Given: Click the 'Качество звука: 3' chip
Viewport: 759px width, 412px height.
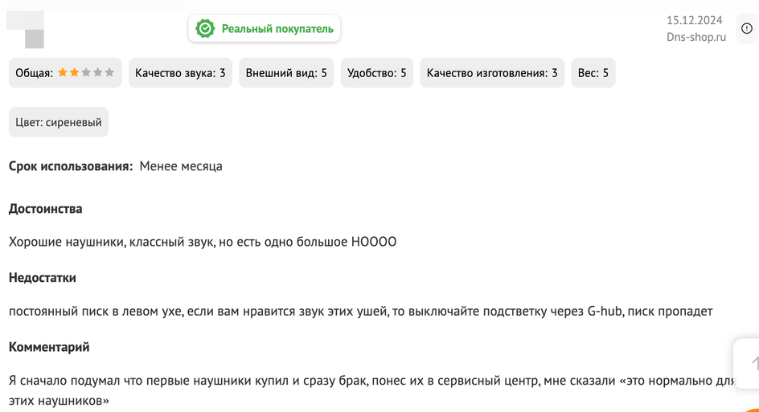Looking at the screenshot, I should pyautogui.click(x=180, y=73).
